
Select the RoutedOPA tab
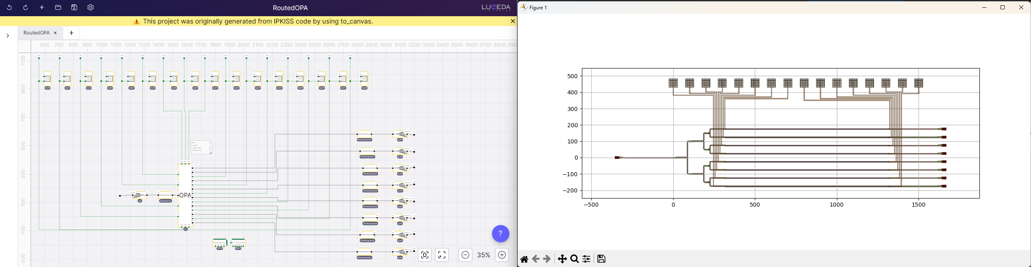pos(36,33)
